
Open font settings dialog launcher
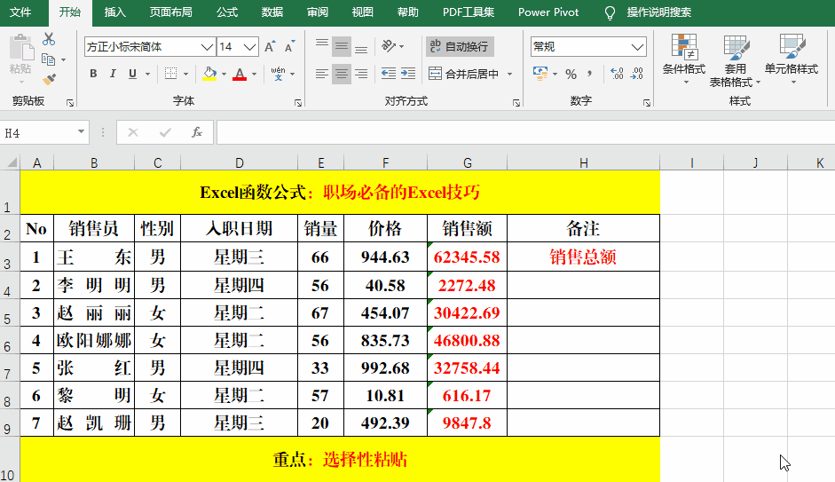click(297, 103)
